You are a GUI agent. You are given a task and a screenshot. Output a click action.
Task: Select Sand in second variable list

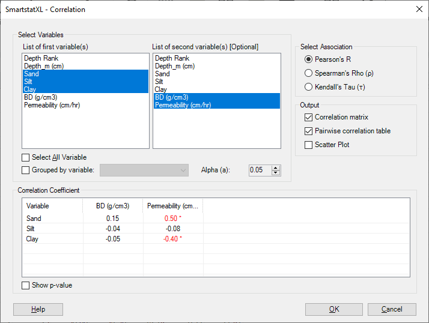point(163,74)
